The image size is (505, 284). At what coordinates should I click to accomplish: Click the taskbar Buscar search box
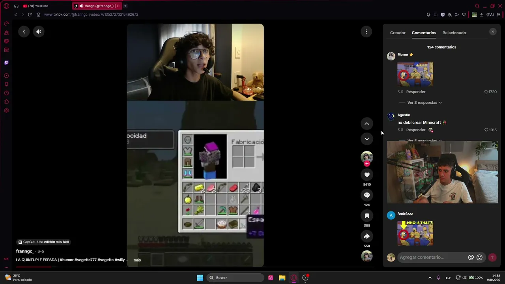(236, 278)
